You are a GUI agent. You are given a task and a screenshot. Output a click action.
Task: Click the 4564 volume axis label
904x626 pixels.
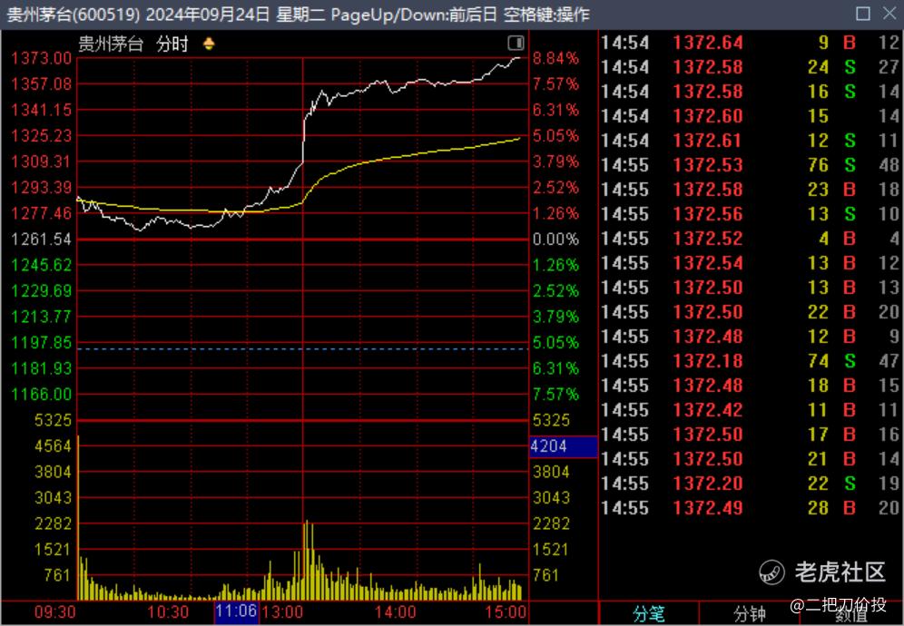click(53, 446)
